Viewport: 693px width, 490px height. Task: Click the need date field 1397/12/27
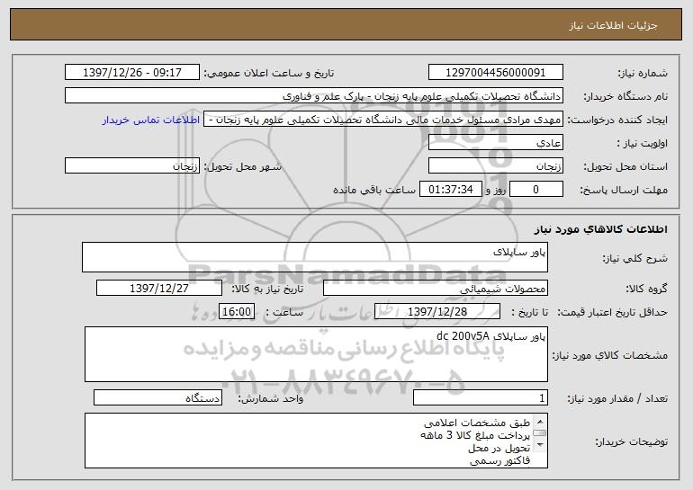pos(159,289)
